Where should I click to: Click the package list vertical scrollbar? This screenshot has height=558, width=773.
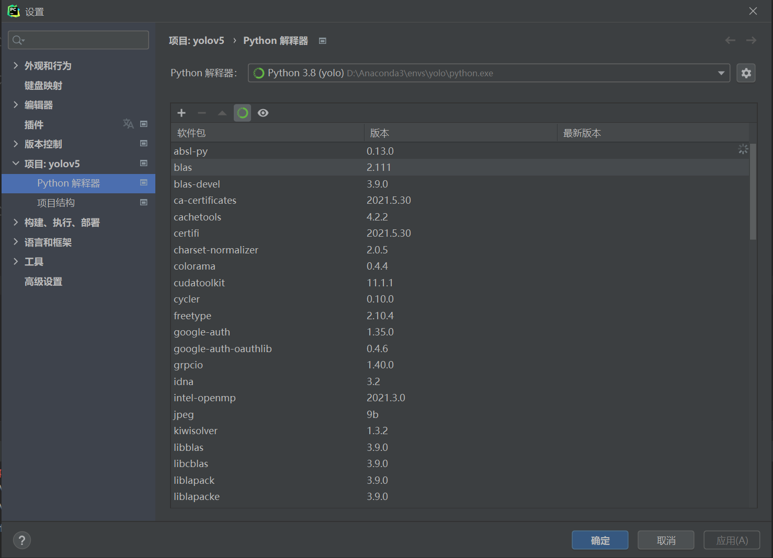coord(753,191)
